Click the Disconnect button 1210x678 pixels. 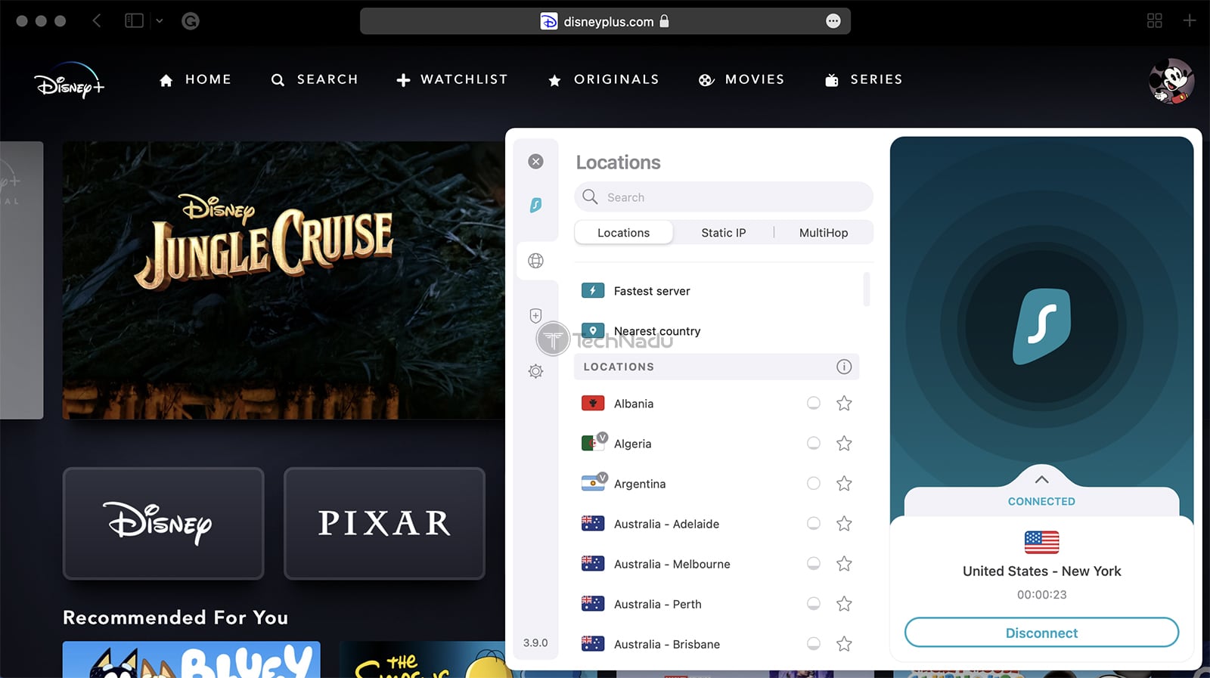point(1041,633)
